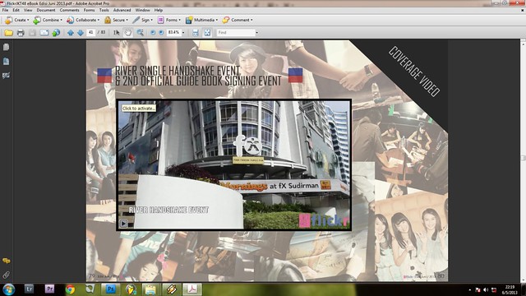
Task: Open the Tools menu
Action: 104,10
